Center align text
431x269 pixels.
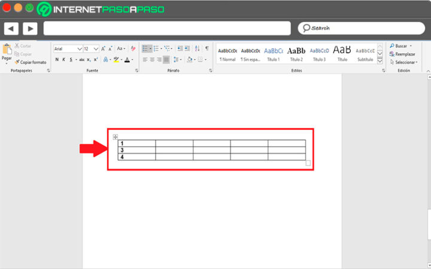(152, 60)
